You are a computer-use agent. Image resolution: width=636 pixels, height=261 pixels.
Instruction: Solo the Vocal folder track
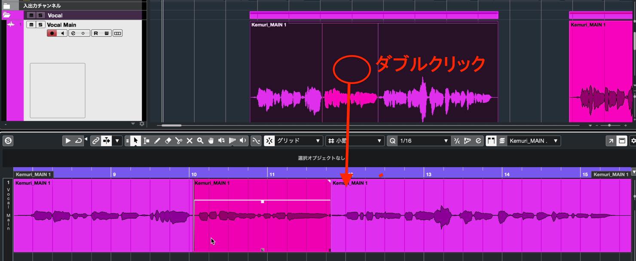click(40, 15)
